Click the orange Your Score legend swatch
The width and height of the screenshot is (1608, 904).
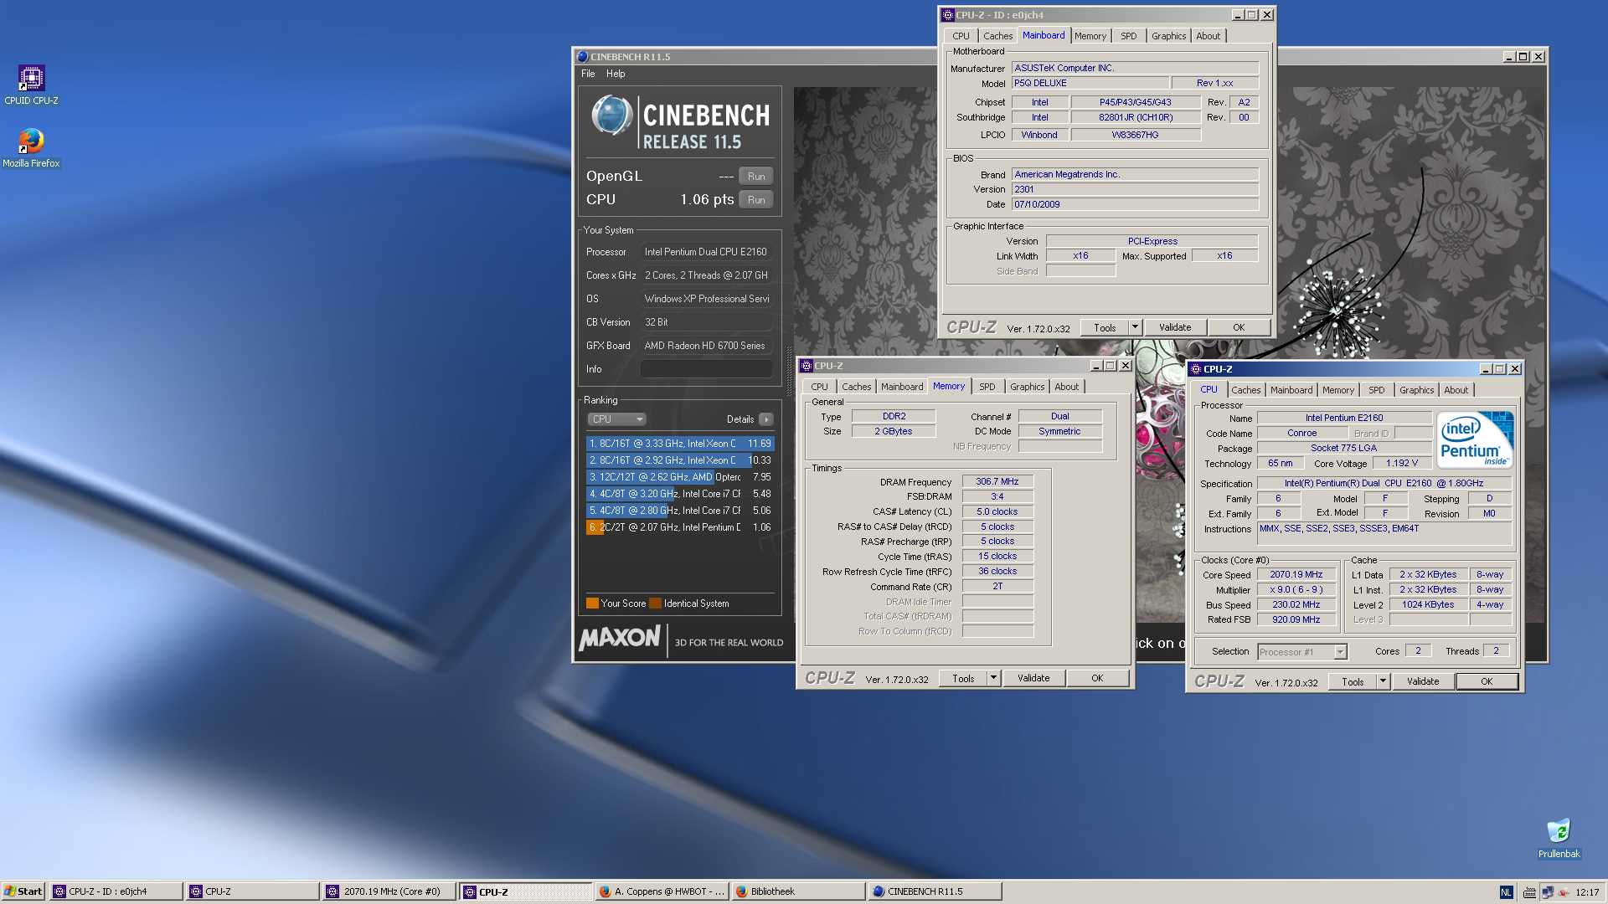click(592, 604)
